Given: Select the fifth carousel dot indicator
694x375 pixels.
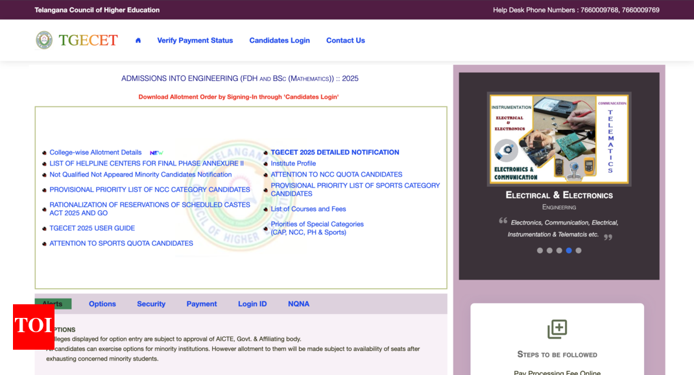Looking at the screenshot, I should click(x=579, y=250).
